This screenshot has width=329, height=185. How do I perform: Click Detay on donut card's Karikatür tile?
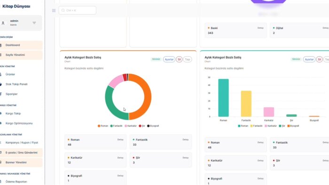click(120, 158)
